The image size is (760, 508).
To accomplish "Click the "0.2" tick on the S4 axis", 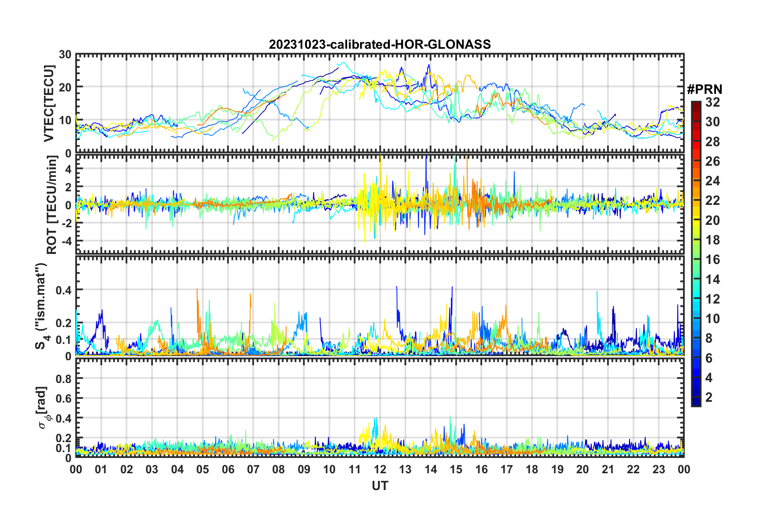I will [64, 323].
